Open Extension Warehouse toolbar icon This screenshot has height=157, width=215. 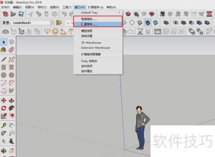(x=152, y=14)
